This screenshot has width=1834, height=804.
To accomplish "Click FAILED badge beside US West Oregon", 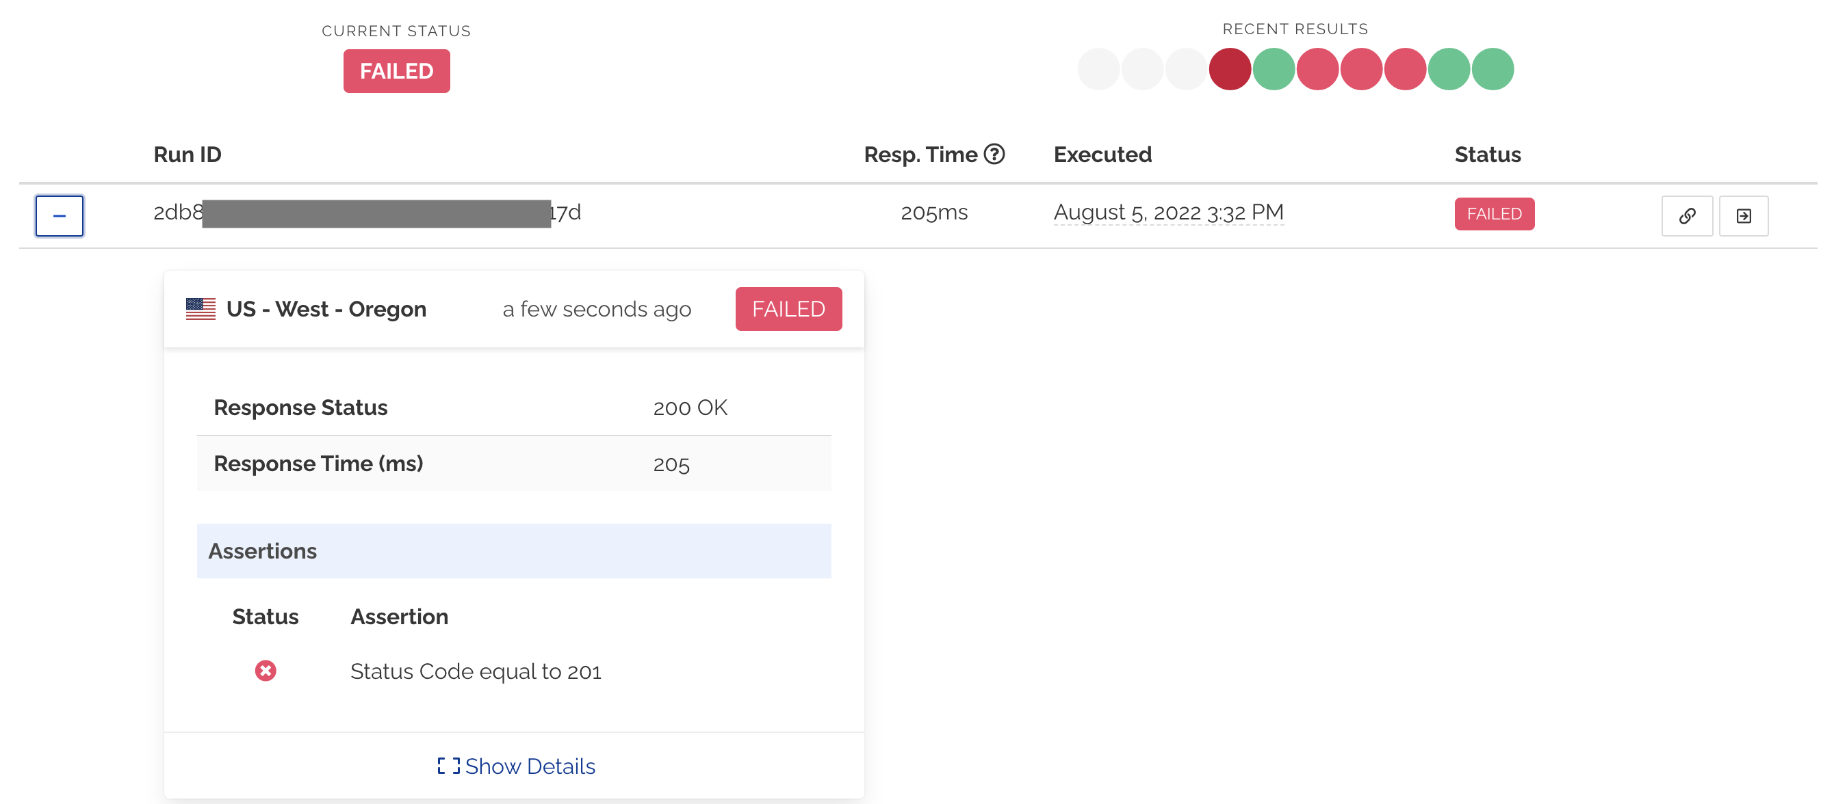I will (x=788, y=309).
